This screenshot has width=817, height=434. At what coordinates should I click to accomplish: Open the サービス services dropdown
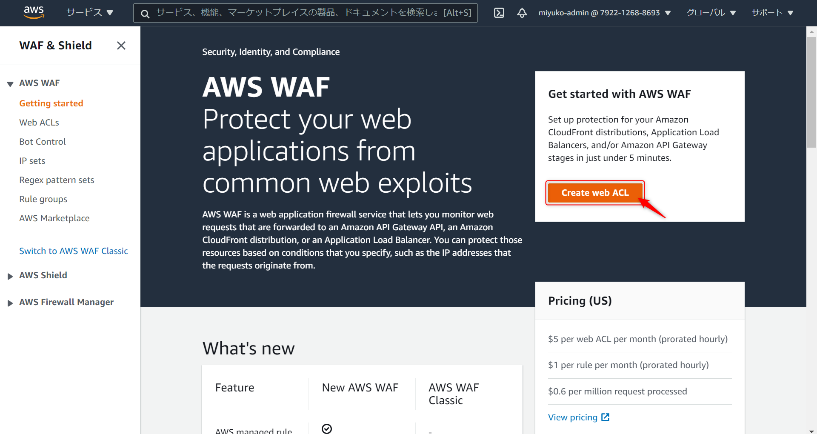89,13
